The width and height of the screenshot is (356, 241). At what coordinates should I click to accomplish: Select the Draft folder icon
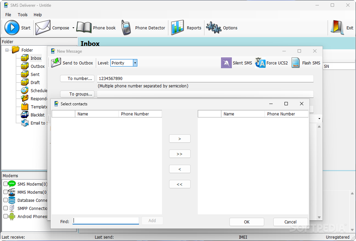(25, 82)
